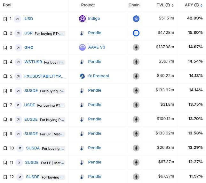Open the EUSDE pool link
The image size is (206, 183).
click(31, 119)
